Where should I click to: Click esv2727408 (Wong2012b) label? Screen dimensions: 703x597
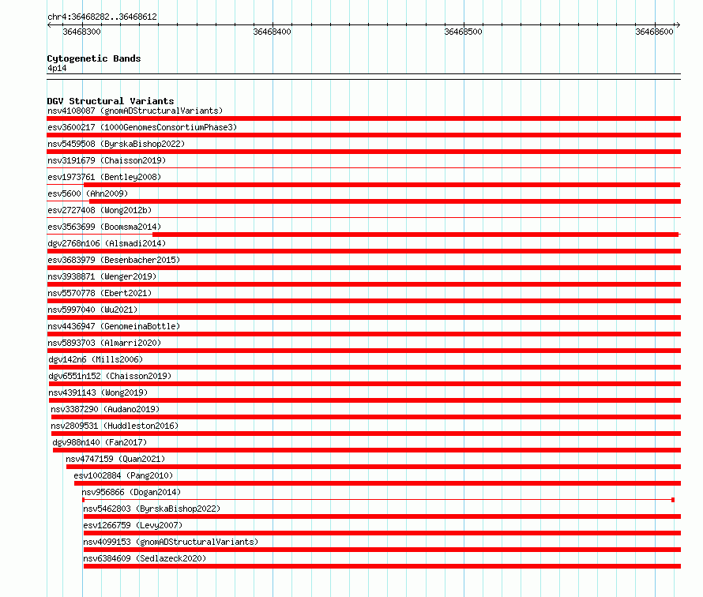point(100,210)
